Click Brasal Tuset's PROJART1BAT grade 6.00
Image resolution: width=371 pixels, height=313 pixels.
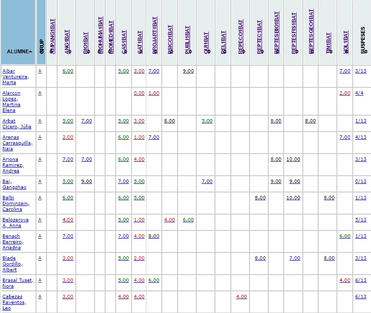154,280
